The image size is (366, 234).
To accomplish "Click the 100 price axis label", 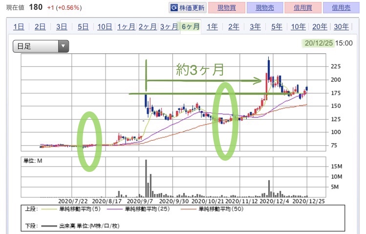I will click(x=336, y=132).
